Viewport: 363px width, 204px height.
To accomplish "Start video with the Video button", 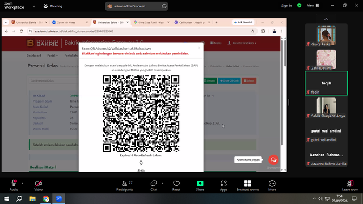I will point(39,185).
